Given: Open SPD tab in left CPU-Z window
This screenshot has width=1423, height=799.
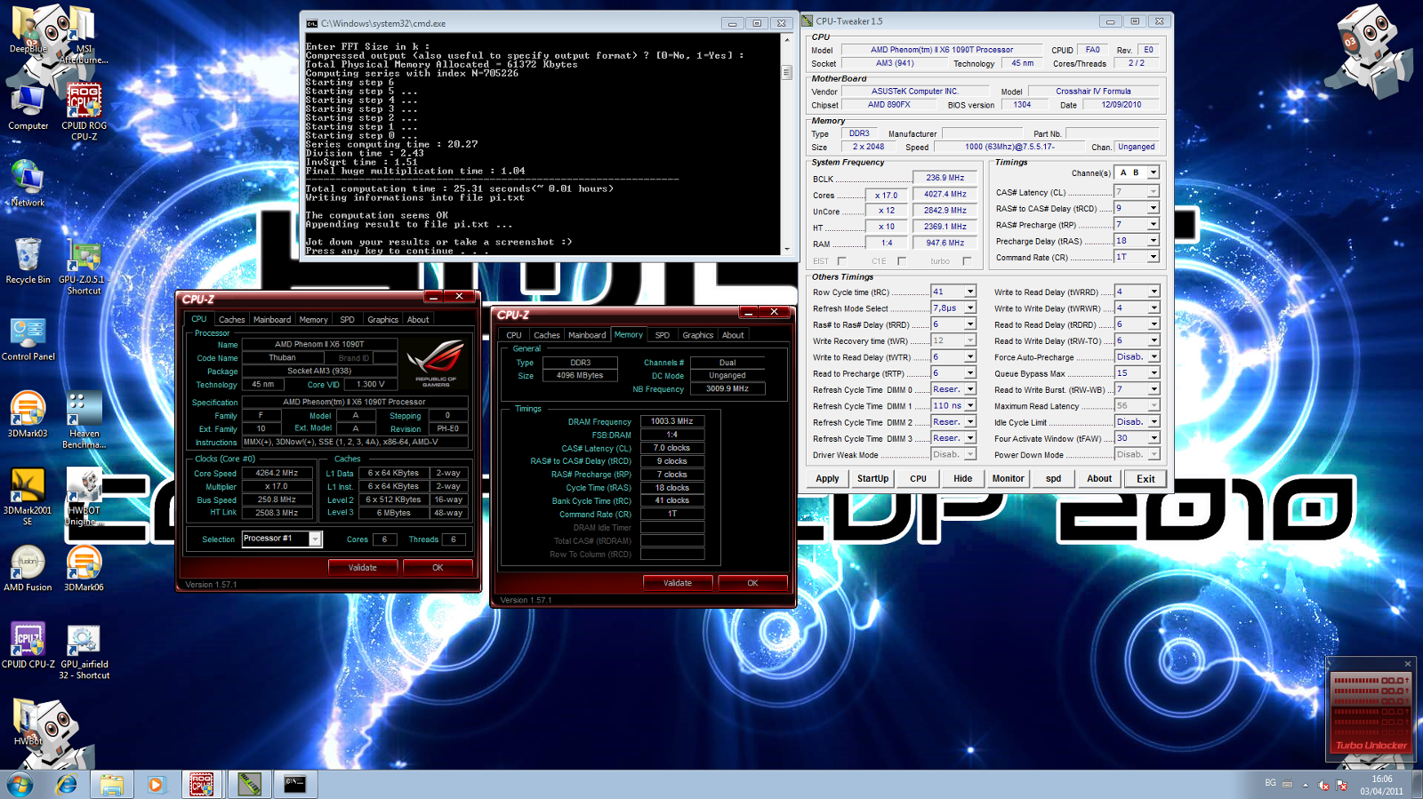Looking at the screenshot, I should pos(347,319).
